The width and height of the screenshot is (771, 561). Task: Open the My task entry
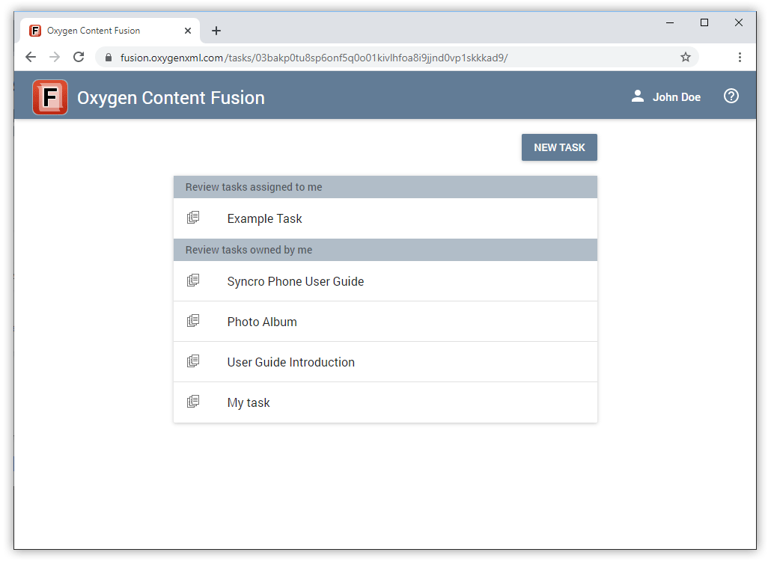pos(385,402)
